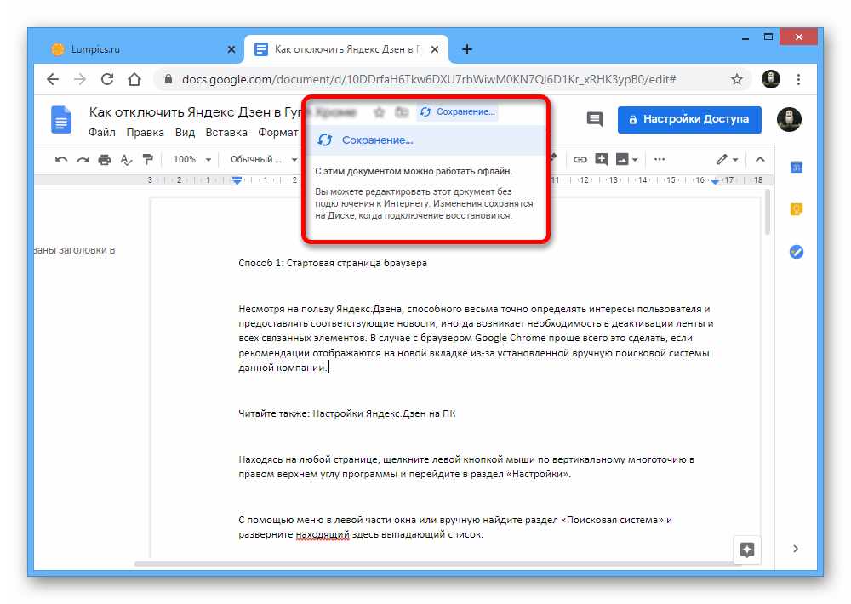This screenshot has height=604, width=851.
Task: Expand the side panel chevron
Action: click(x=796, y=549)
